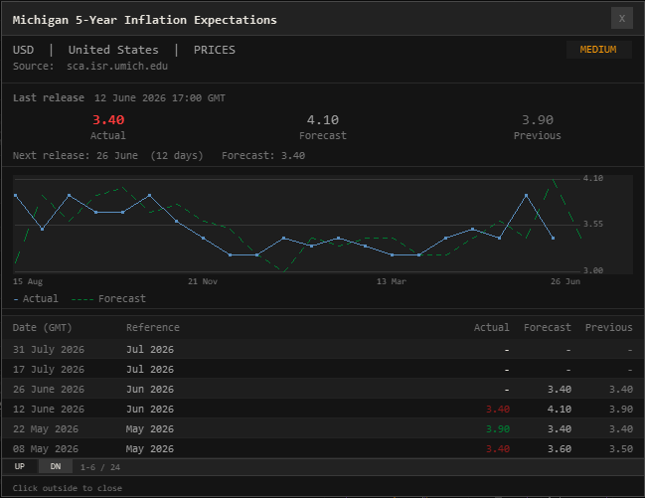The width and height of the screenshot is (645, 498).
Task: Click the 3.60 forecast in 08 May row
Action: (560, 448)
